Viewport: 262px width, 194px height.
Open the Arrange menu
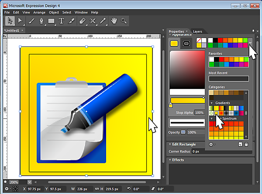(40, 12)
